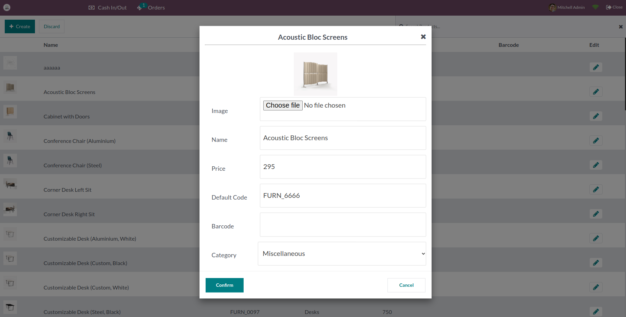
Task: Click the edit pencil for aaaaaa product
Action: pos(596,67)
